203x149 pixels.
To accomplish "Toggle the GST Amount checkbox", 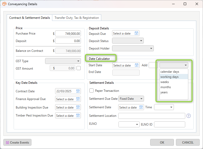I will click(x=79, y=68).
